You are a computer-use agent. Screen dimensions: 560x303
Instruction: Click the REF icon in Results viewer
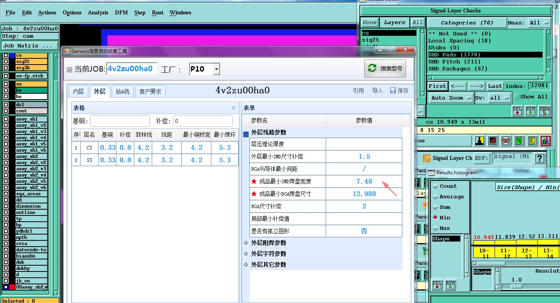point(530,111)
